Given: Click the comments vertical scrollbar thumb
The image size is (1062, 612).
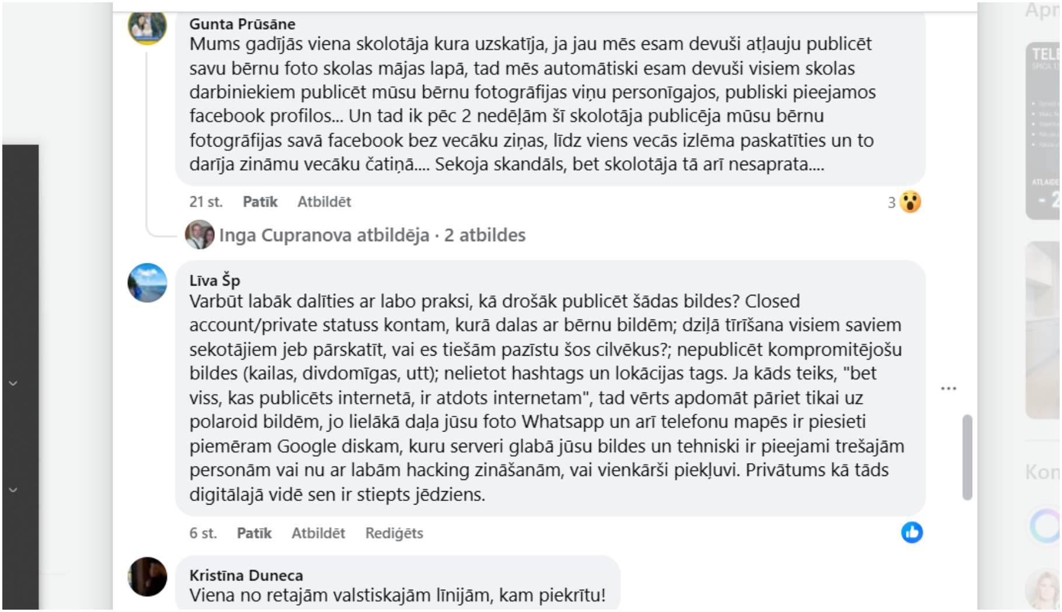Looking at the screenshot, I should 967,457.
